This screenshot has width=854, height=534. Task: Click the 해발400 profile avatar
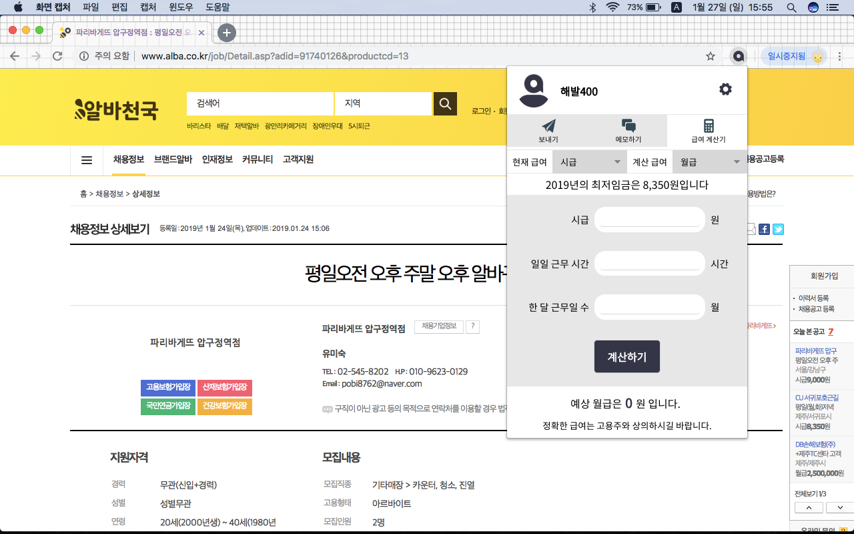click(534, 90)
